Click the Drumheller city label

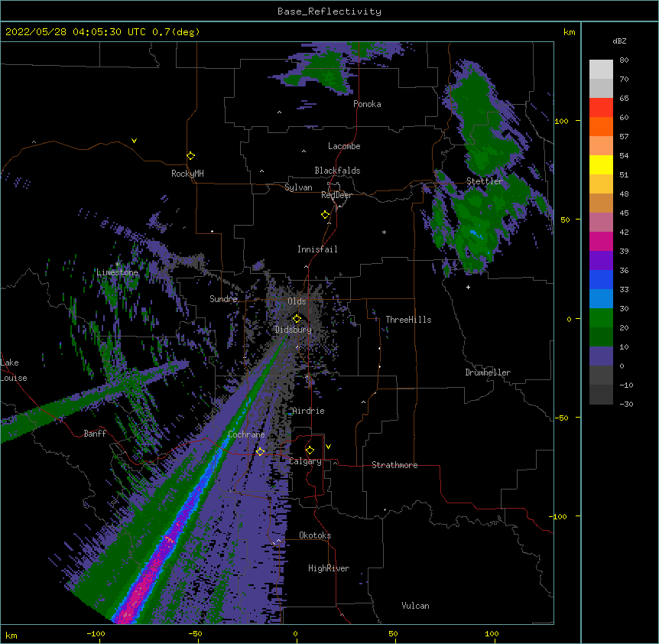pyautogui.click(x=488, y=372)
